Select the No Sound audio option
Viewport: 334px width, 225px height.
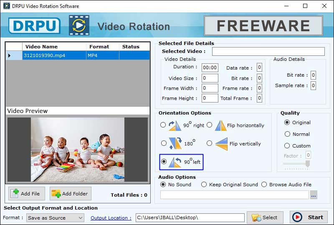[x=163, y=185]
